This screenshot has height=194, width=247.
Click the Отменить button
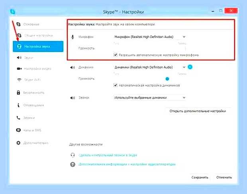tap(224, 177)
